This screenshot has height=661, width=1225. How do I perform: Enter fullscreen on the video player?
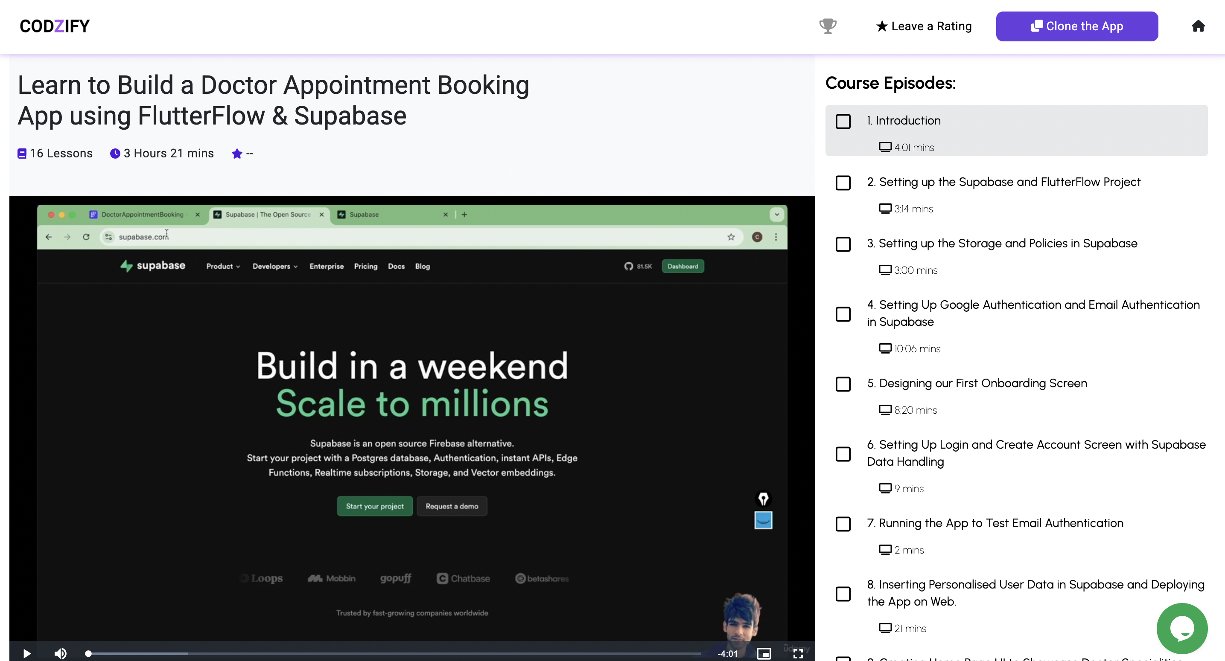coord(798,653)
